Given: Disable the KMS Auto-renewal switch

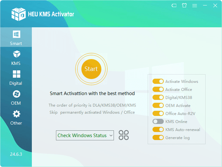Looking at the screenshot, I should [x=158, y=130].
